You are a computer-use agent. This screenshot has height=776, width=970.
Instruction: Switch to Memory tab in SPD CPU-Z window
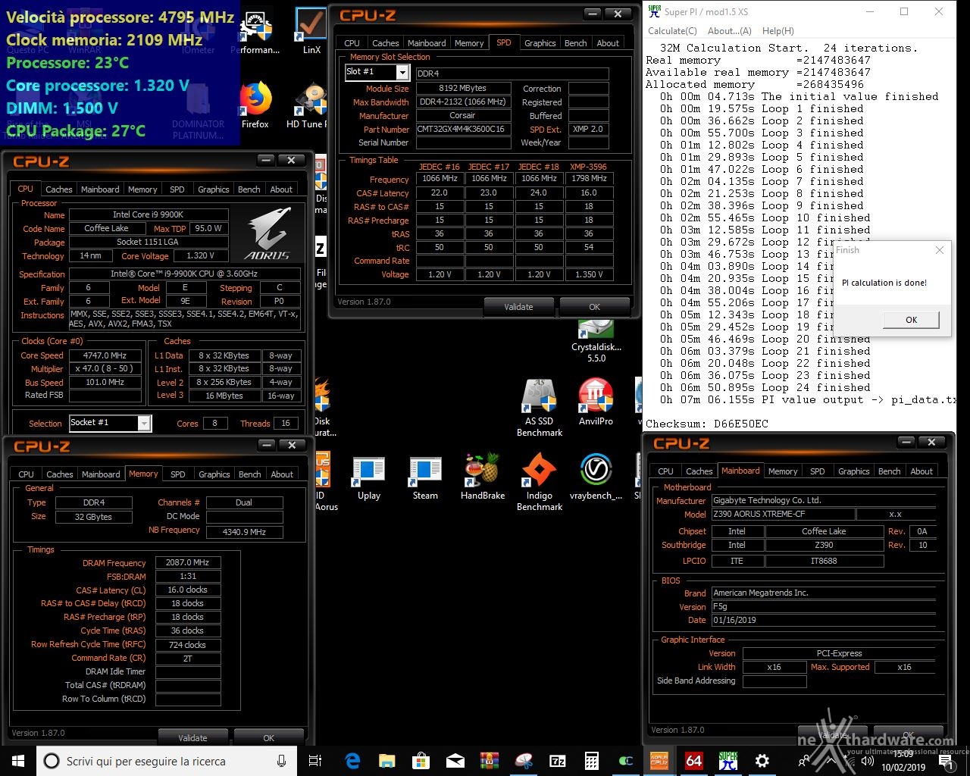[469, 43]
